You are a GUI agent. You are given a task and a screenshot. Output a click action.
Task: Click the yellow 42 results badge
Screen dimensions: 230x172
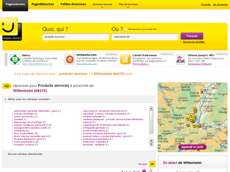(x=7, y=86)
